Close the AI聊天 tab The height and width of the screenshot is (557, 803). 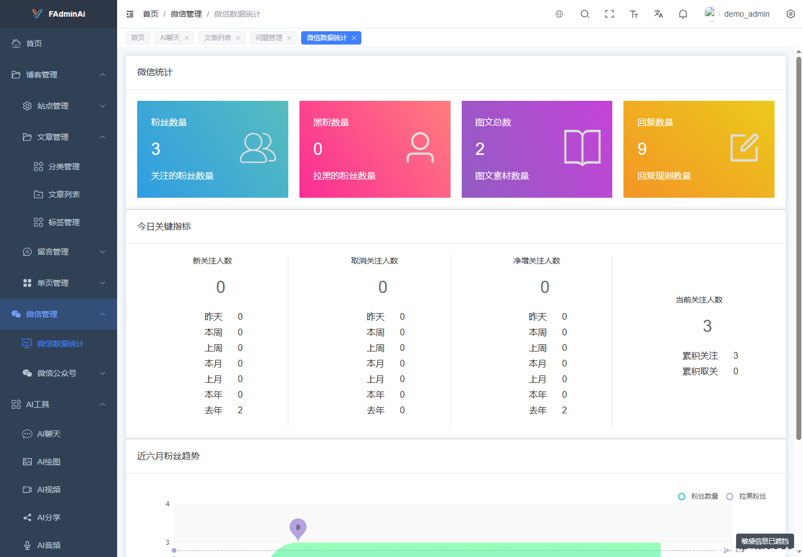coord(187,38)
